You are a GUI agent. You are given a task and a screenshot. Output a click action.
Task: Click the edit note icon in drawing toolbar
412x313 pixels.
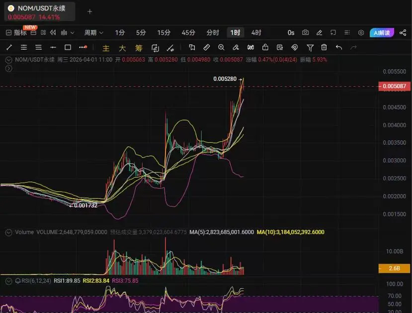click(x=280, y=47)
